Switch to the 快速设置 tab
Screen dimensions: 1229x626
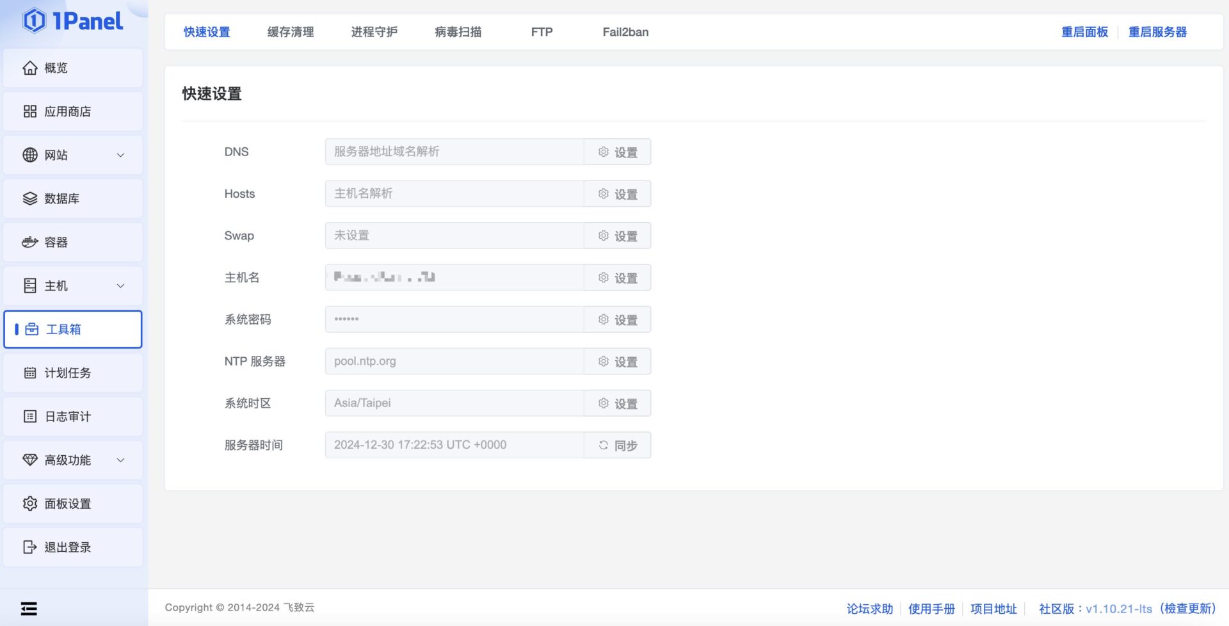point(207,32)
